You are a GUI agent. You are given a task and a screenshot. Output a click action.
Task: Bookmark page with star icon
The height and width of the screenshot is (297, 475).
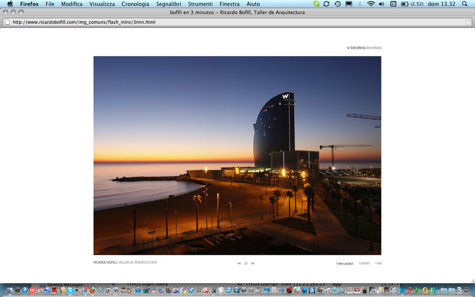(468, 22)
